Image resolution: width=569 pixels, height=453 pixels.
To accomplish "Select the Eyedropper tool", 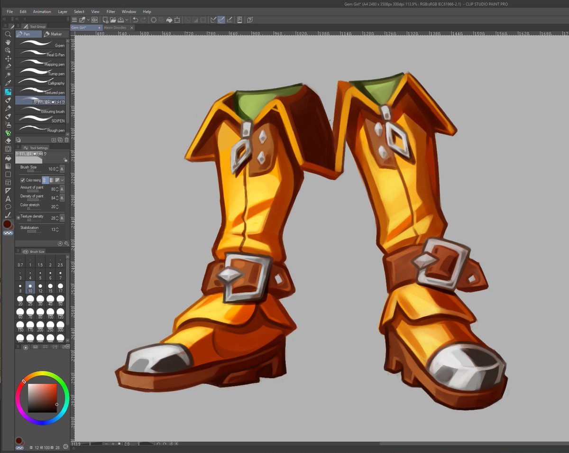I will (x=8, y=83).
